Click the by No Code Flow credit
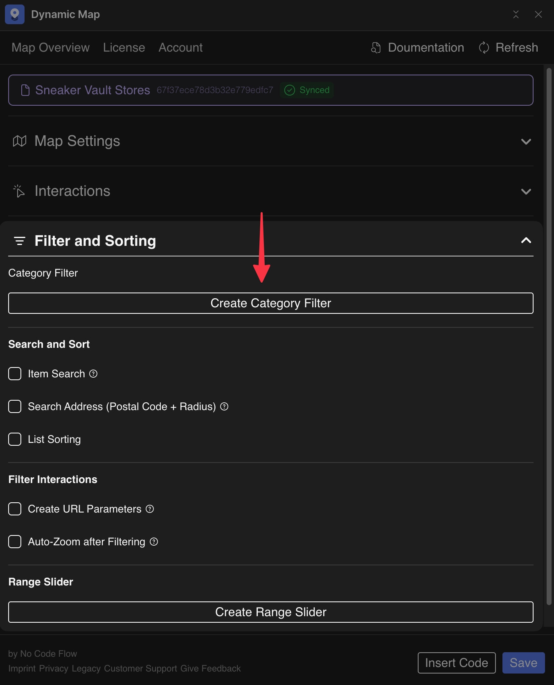 [43, 654]
